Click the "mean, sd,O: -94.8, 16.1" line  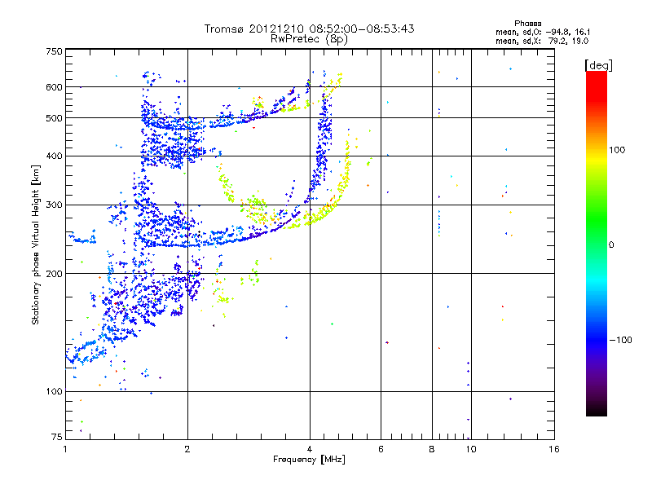coord(543,32)
